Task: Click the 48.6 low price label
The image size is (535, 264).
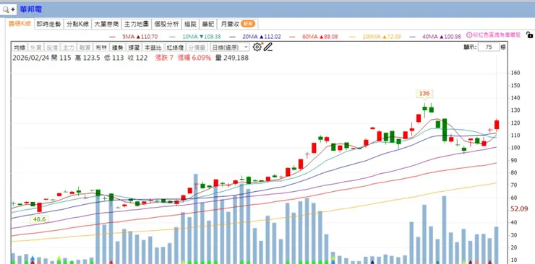Action: pyautogui.click(x=39, y=219)
